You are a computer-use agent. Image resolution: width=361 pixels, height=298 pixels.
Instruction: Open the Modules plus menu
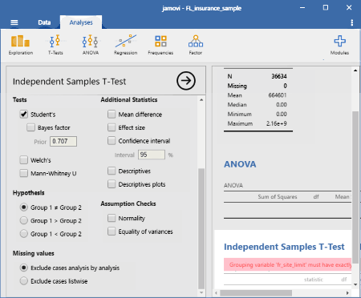[339, 45]
